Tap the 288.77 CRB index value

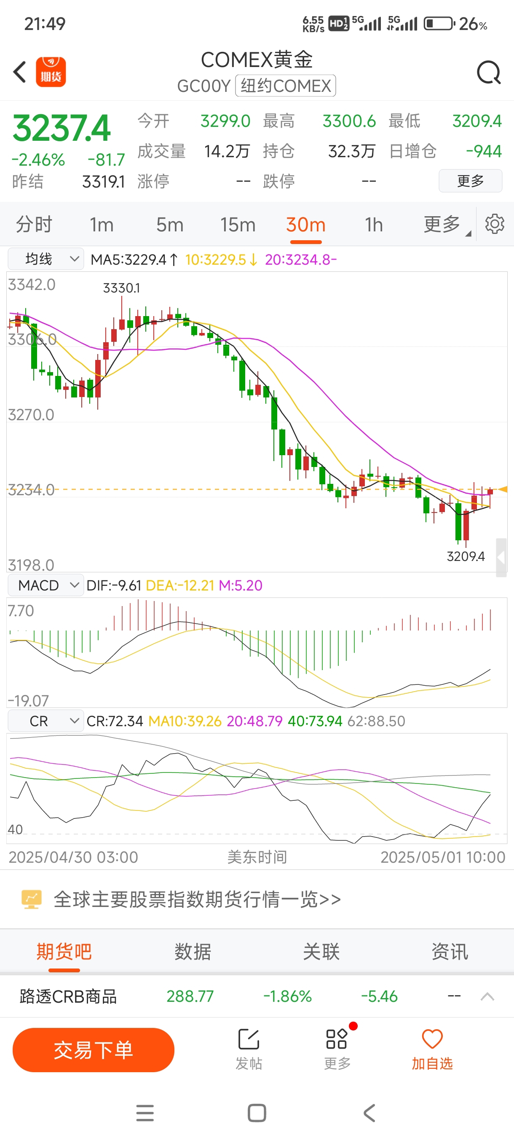click(190, 997)
